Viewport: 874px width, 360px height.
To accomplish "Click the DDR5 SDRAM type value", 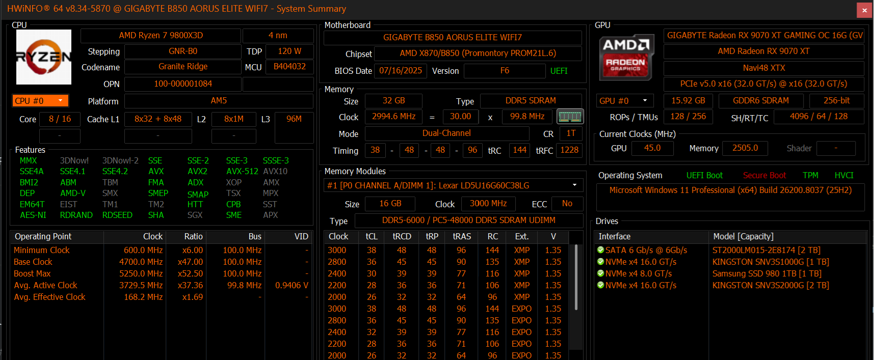I will (x=531, y=101).
